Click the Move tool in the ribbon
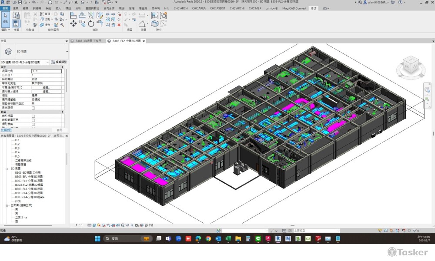This screenshot has width=435, height=261. click(73, 23)
